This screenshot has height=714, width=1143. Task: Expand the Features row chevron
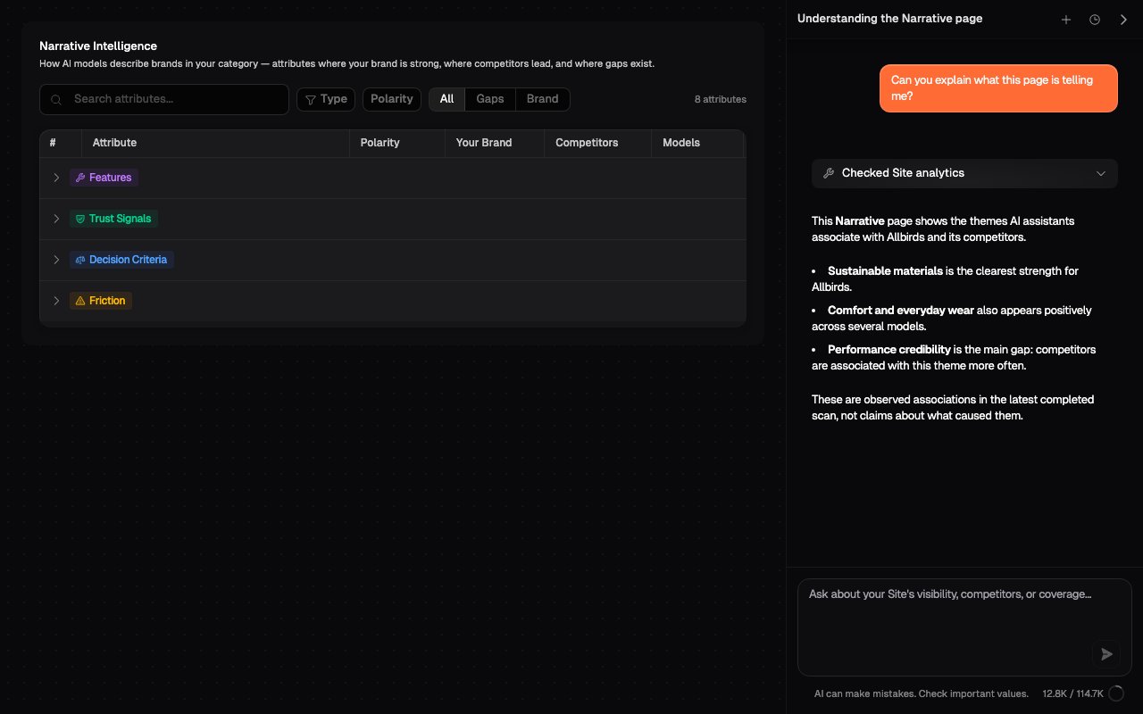pos(56,178)
